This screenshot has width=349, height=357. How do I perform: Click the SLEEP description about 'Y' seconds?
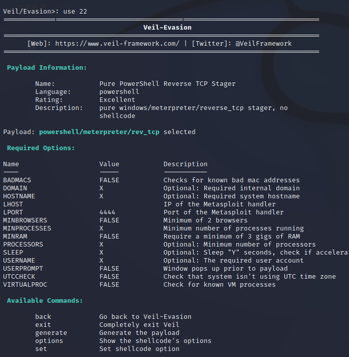pos(256,253)
